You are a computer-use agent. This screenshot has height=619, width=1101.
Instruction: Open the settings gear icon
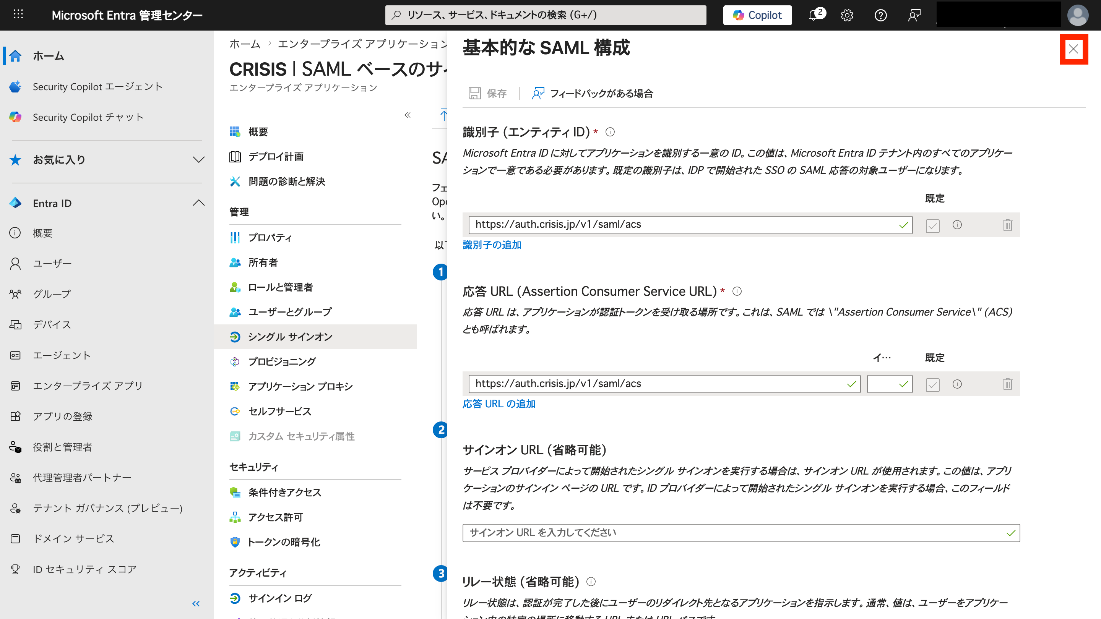[x=847, y=15]
